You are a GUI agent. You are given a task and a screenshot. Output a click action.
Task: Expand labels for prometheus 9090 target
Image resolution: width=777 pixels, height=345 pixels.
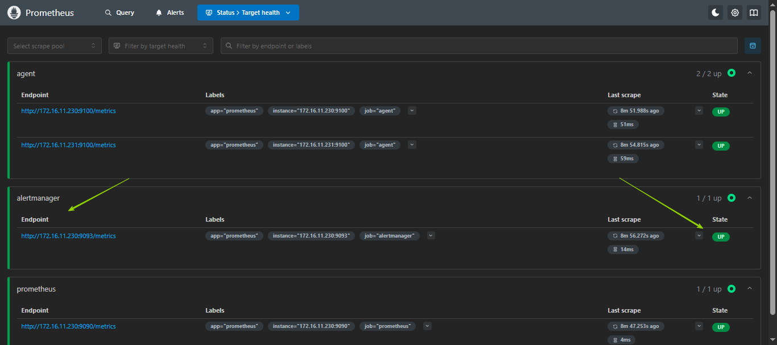pyautogui.click(x=427, y=326)
